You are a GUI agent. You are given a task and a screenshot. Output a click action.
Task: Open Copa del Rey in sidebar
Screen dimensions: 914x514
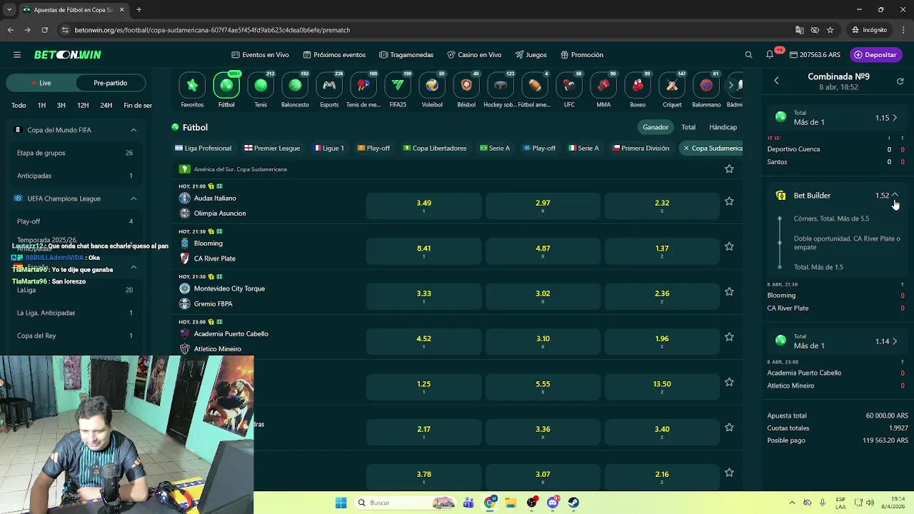(74, 336)
